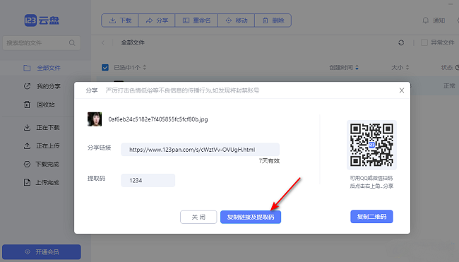Sort by 已选中1个 name arrows
The width and height of the screenshot is (459, 262).
pos(145,68)
